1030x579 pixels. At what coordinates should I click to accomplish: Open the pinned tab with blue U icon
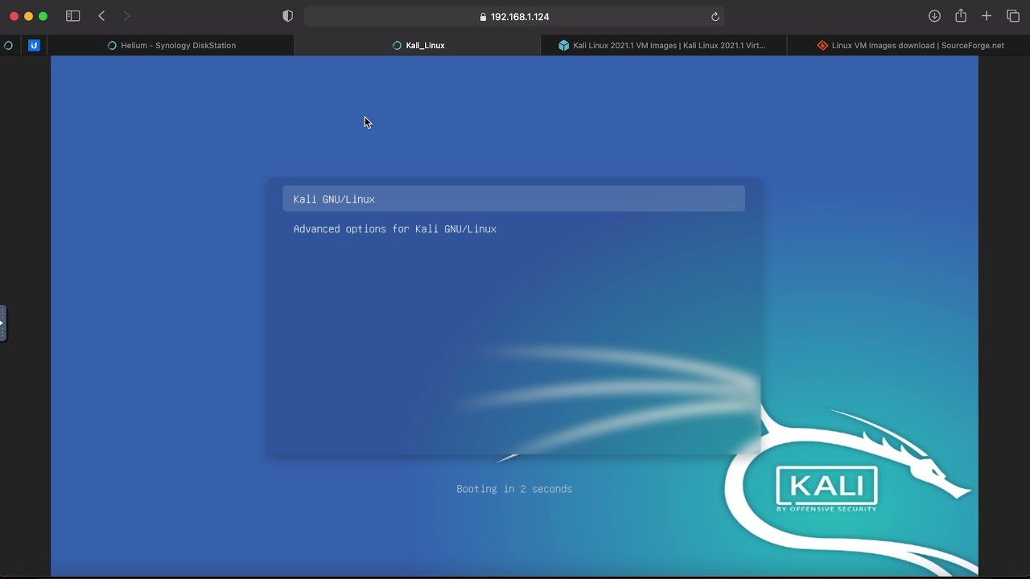(34, 46)
